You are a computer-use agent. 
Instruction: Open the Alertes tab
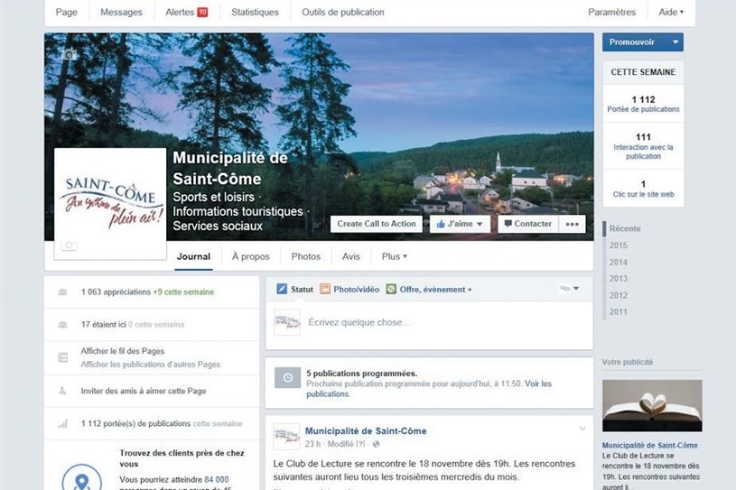coord(186,13)
